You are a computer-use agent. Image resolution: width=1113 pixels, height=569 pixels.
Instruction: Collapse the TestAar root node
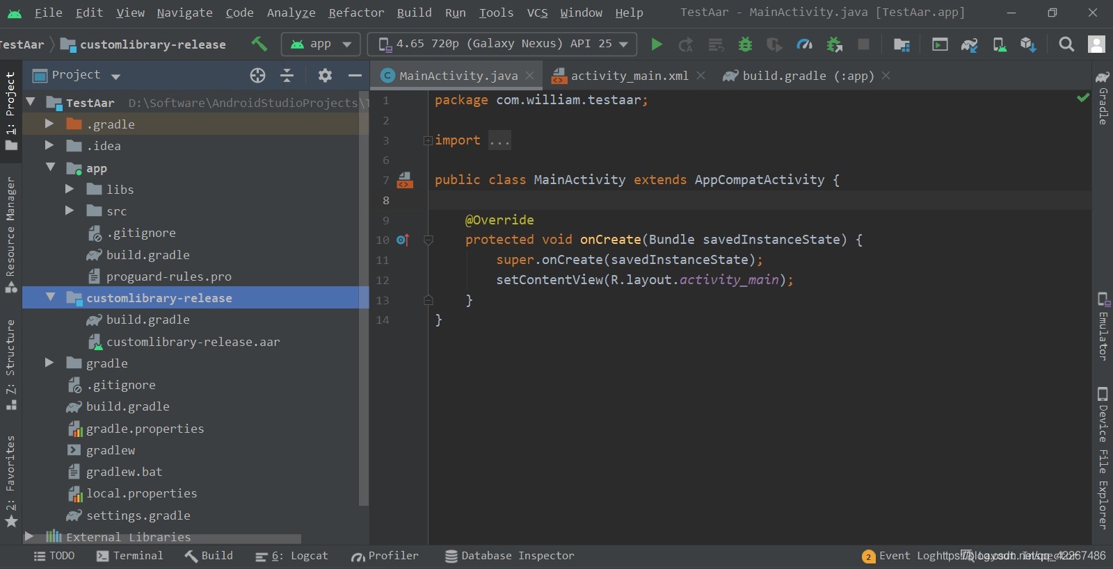(31, 102)
